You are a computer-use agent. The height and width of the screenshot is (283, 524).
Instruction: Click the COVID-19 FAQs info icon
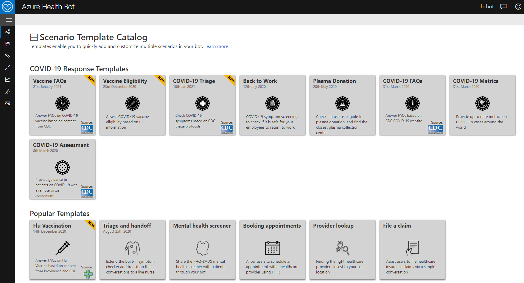413,103
